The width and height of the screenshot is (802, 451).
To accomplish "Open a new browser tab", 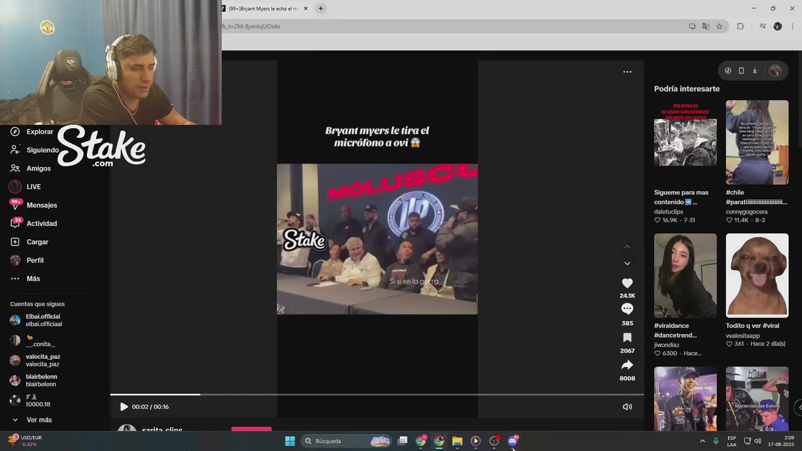I will pos(320,8).
